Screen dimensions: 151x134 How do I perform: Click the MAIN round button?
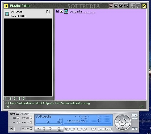click(x=59, y=128)
